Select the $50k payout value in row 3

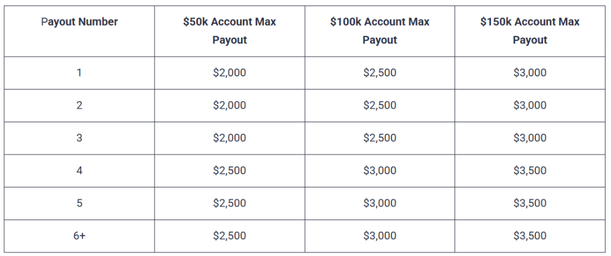229,138
